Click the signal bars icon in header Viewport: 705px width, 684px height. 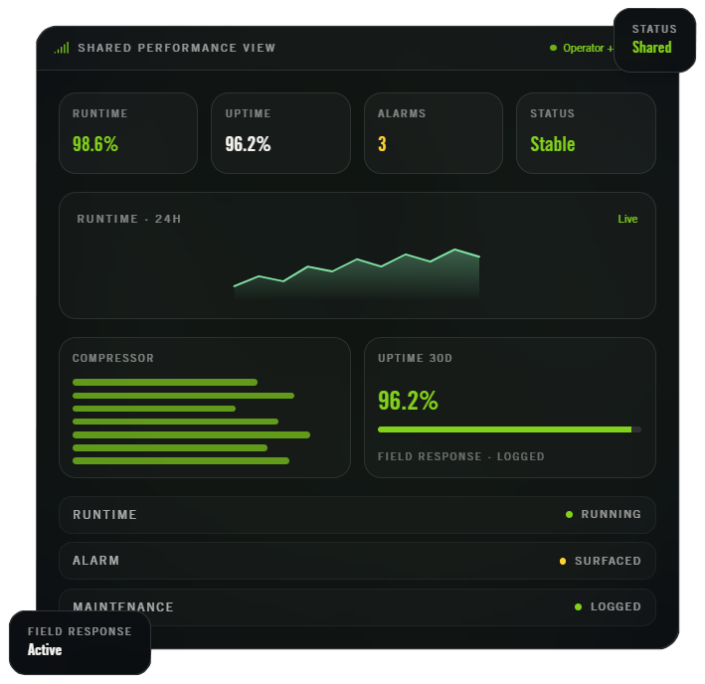(x=62, y=48)
